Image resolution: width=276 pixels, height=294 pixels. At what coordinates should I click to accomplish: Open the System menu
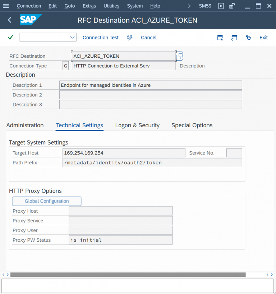point(135,6)
